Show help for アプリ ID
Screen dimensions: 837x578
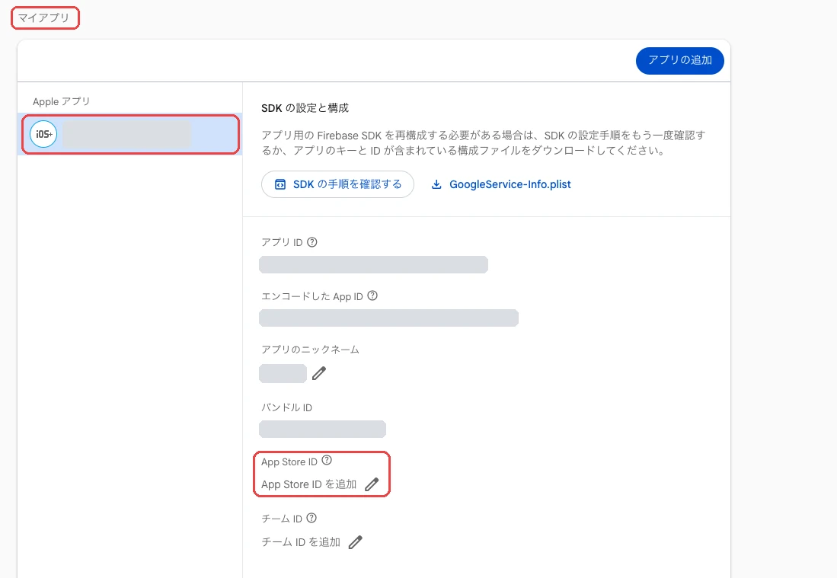[312, 242]
